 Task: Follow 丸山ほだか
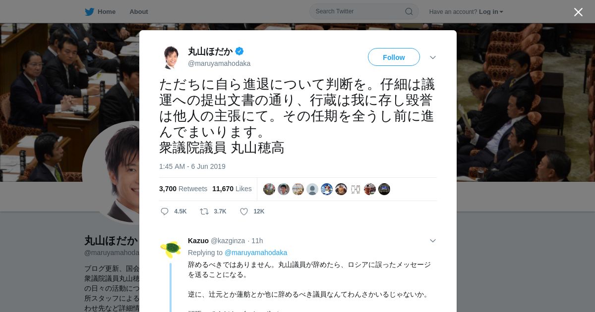pos(394,57)
